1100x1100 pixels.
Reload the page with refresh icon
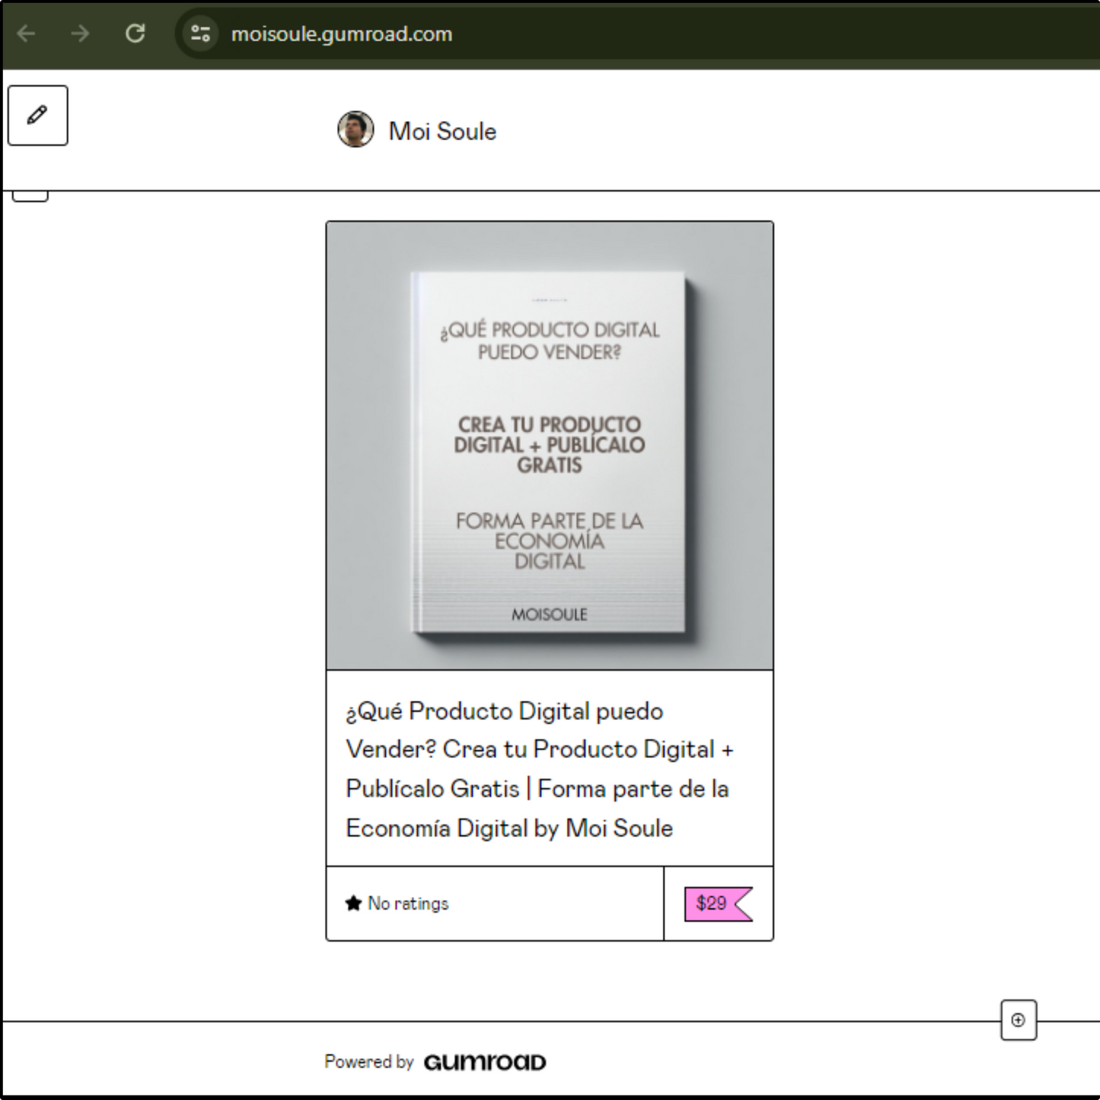tap(136, 33)
